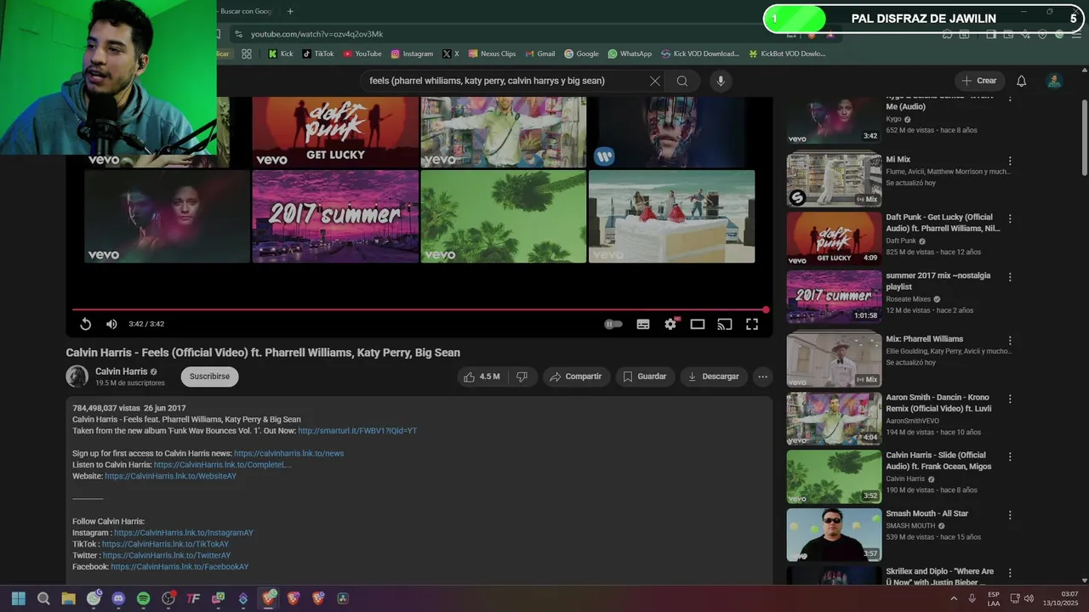The height and width of the screenshot is (612, 1089).
Task: Save video using Guardar button
Action: (645, 377)
